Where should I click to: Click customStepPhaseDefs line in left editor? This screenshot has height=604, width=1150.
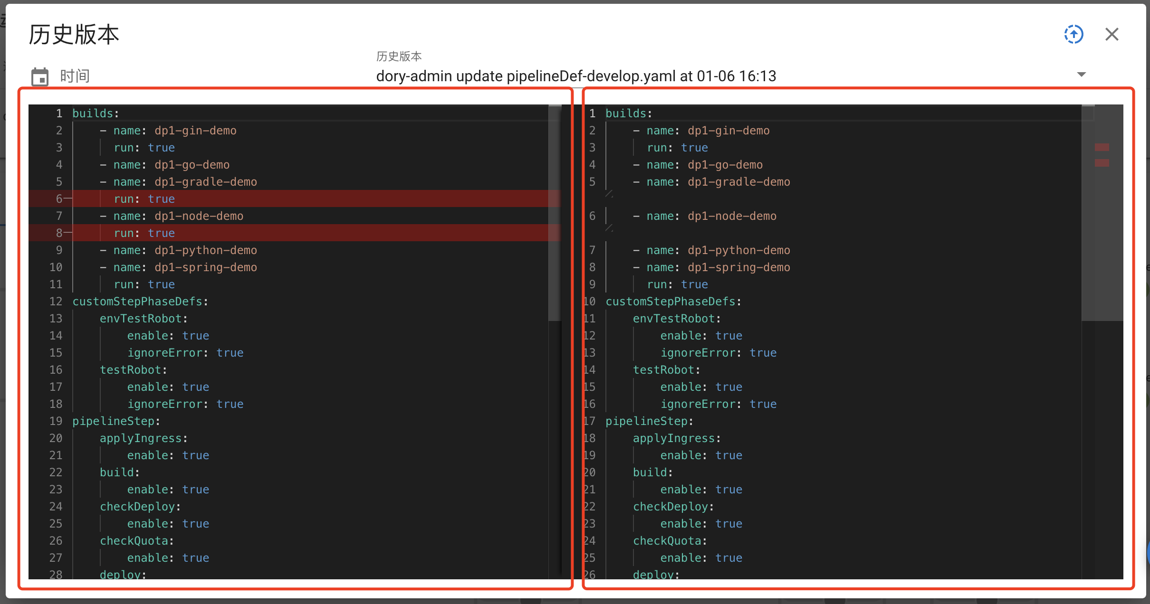(140, 301)
